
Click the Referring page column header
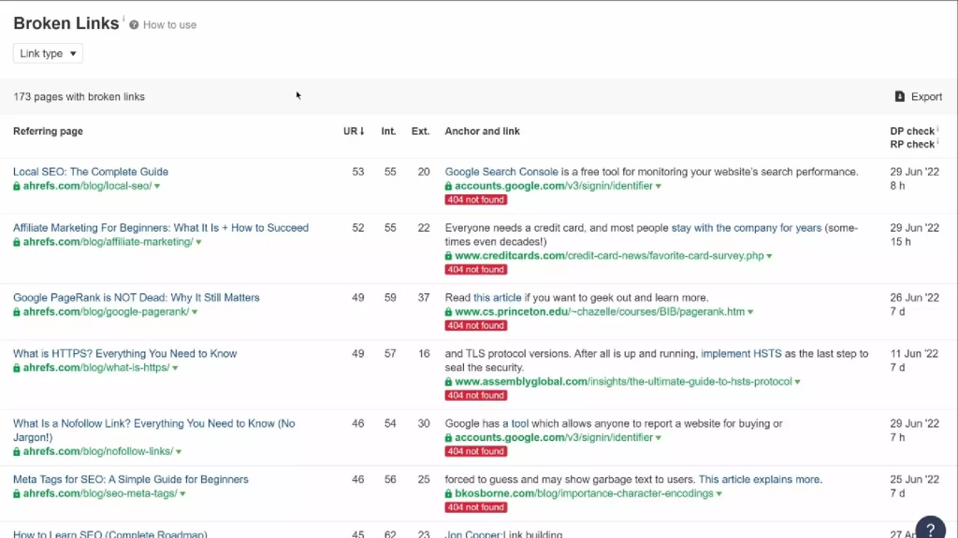(49, 131)
